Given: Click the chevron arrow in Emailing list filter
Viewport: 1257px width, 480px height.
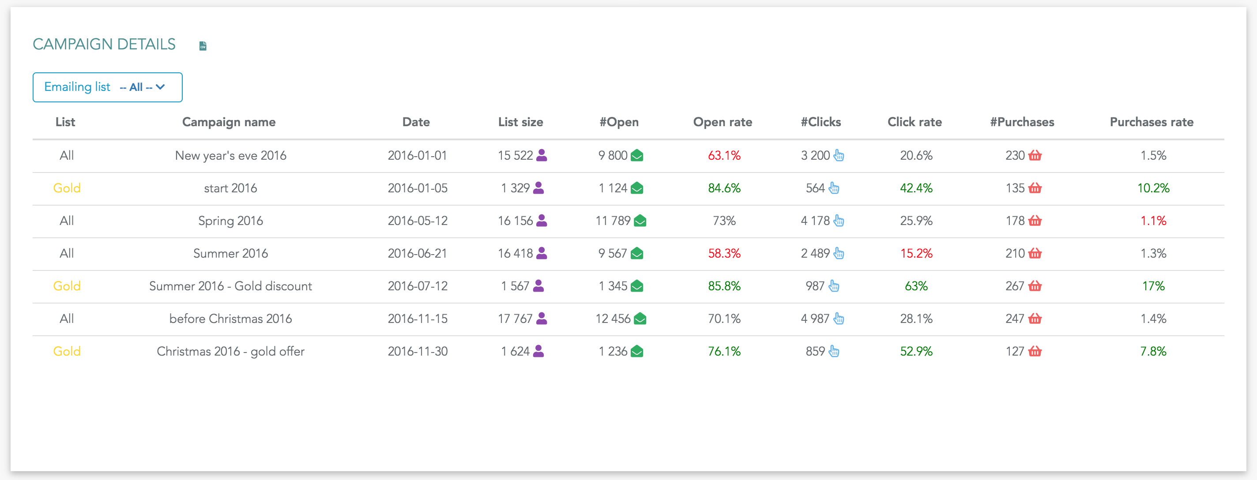Looking at the screenshot, I should tap(160, 87).
